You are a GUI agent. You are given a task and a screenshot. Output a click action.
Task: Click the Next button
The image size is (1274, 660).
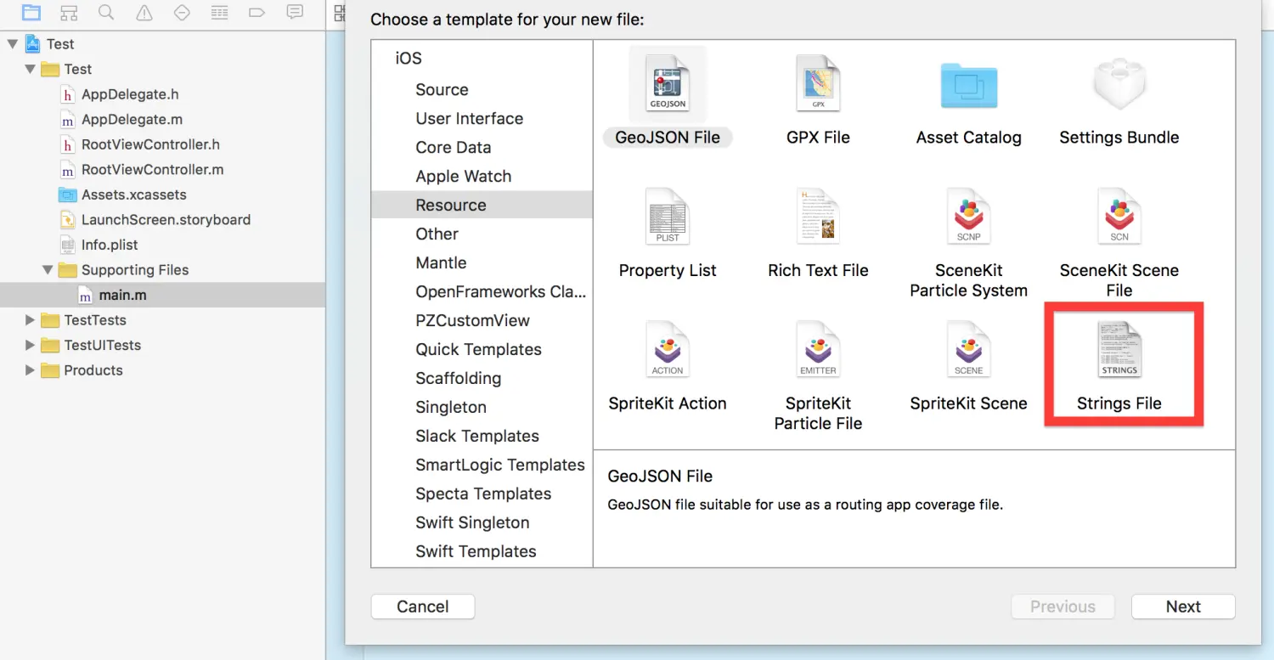(x=1183, y=606)
